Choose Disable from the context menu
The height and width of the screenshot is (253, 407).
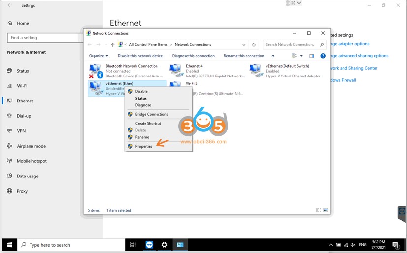point(141,91)
